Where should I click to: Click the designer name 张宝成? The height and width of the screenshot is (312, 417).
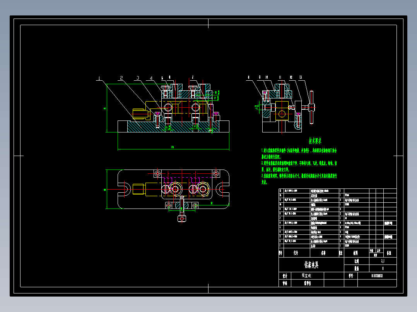click(306, 276)
